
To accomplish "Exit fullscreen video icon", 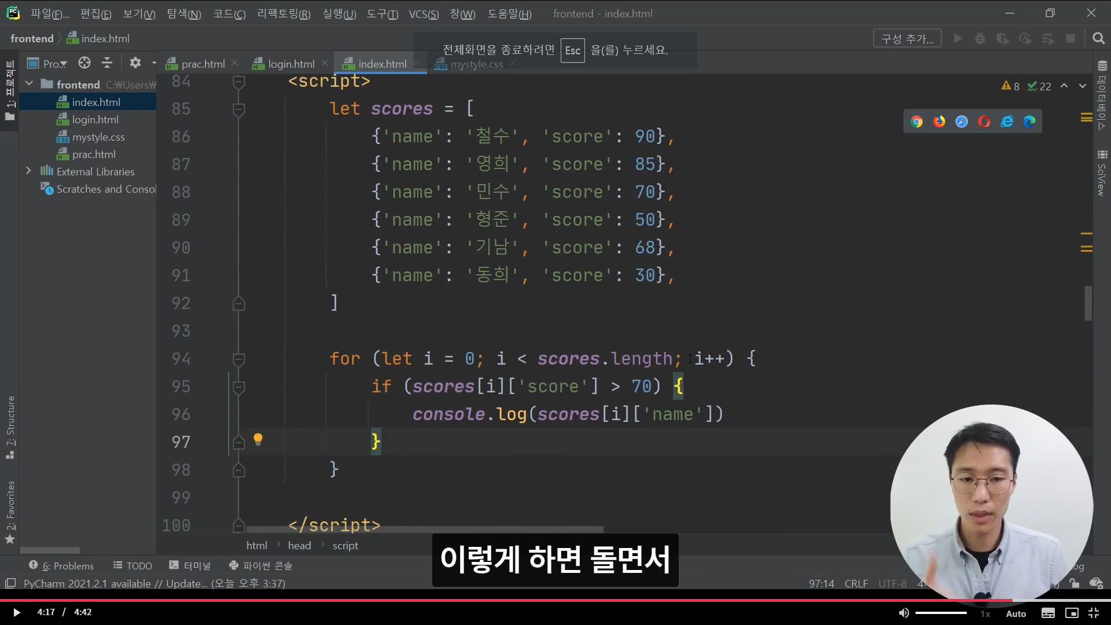I will click(1094, 613).
